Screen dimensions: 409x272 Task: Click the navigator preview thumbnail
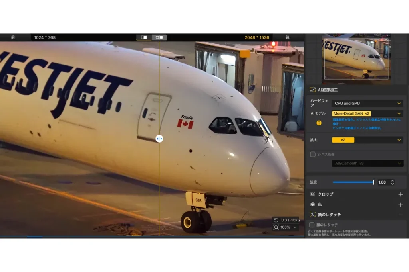pos(356,59)
